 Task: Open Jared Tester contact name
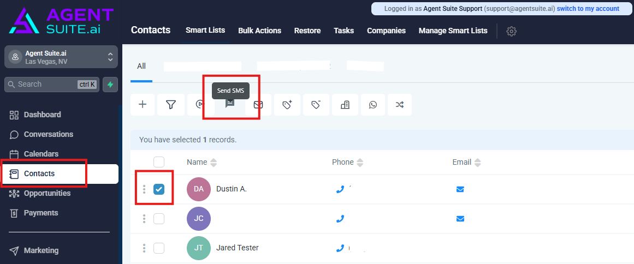[x=238, y=248]
